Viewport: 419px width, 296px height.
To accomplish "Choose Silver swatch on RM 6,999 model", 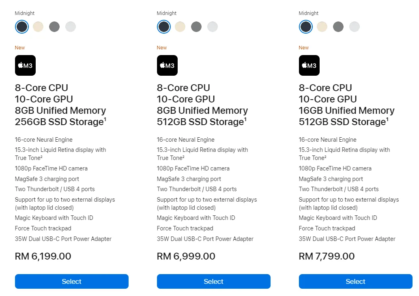I will click(x=213, y=27).
